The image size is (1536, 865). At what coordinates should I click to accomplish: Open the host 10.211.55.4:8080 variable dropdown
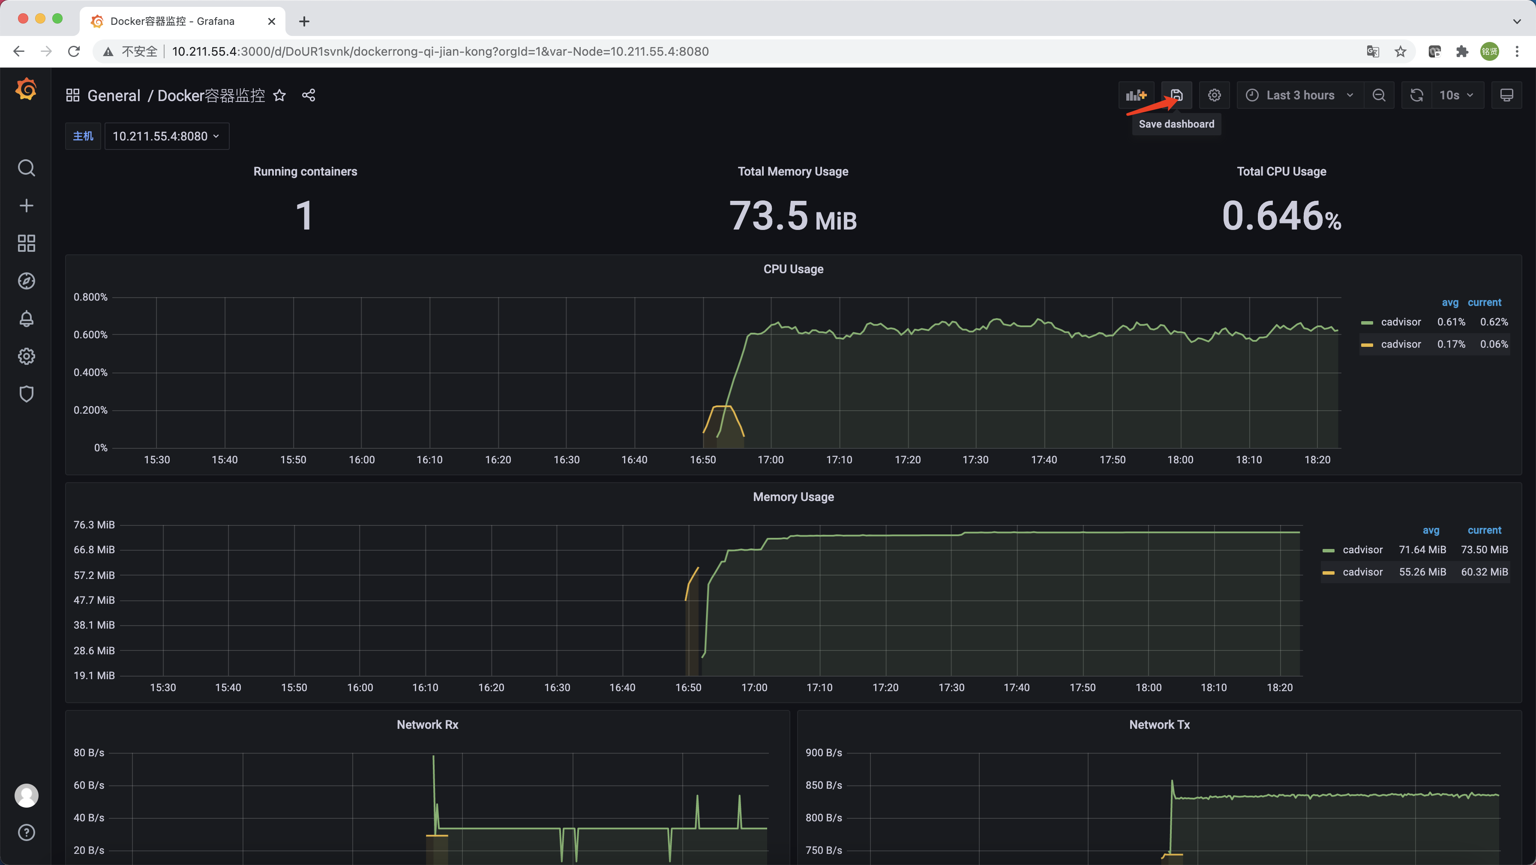166,137
